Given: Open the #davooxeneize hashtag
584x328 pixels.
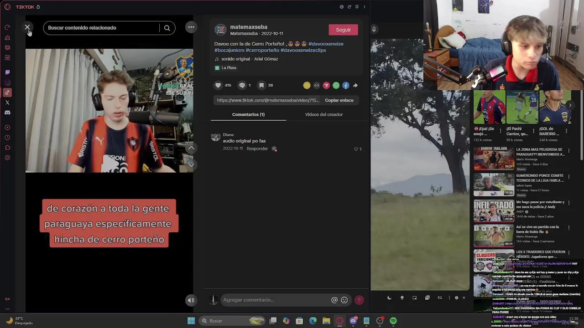Looking at the screenshot, I should click(x=326, y=44).
